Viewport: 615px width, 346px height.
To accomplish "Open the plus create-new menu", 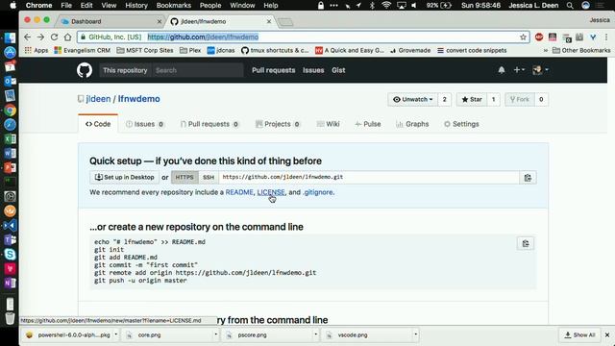I will 519,70.
